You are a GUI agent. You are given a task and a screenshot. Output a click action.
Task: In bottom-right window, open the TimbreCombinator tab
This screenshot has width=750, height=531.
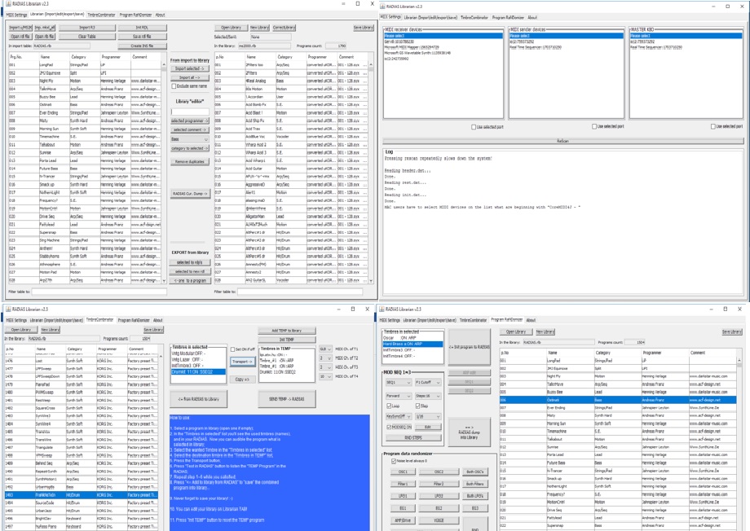pyautogui.click(x=474, y=320)
